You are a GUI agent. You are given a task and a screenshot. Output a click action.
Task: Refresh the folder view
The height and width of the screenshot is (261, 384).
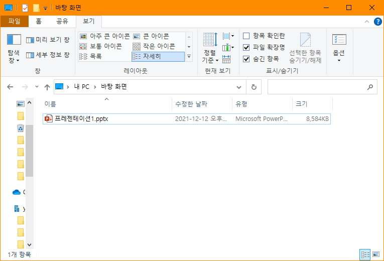tap(253, 87)
